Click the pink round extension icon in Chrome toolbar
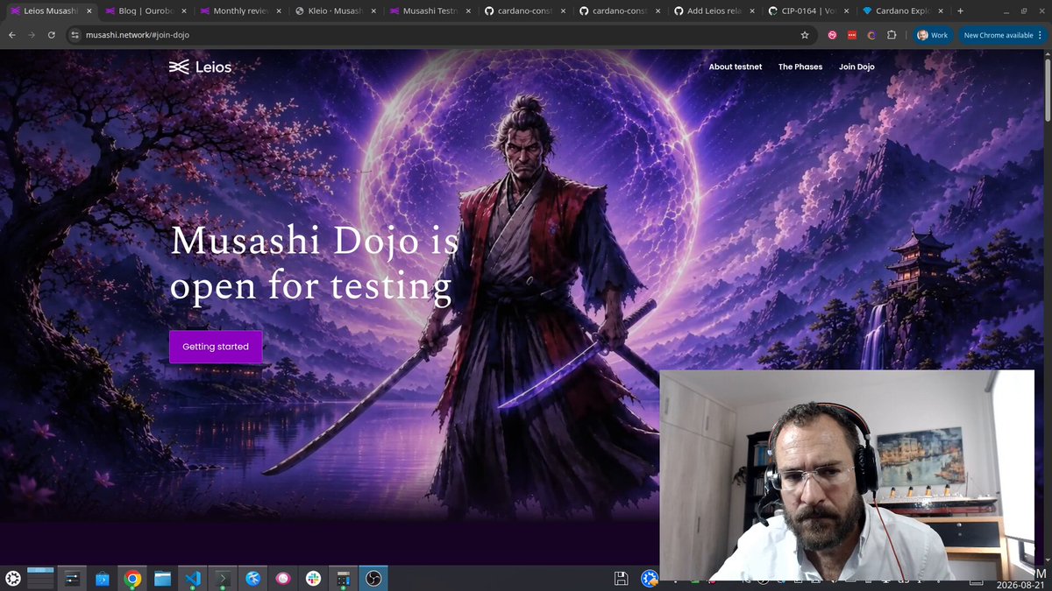The width and height of the screenshot is (1052, 591). [832, 35]
